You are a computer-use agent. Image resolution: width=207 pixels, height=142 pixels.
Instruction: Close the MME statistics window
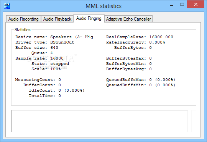tap(195, 4)
